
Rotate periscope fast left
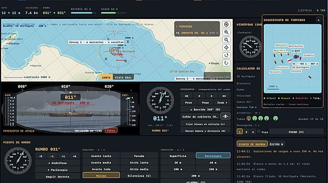(187, 96)
